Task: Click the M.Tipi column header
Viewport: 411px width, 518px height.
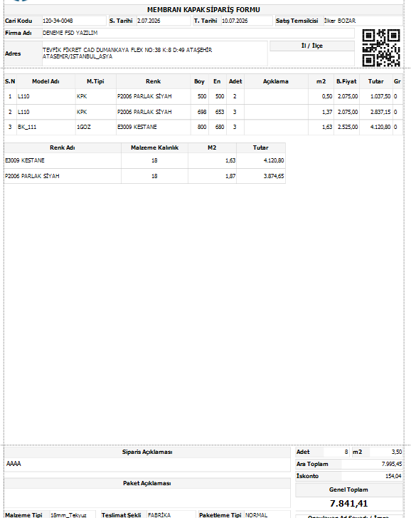Action: coord(95,81)
